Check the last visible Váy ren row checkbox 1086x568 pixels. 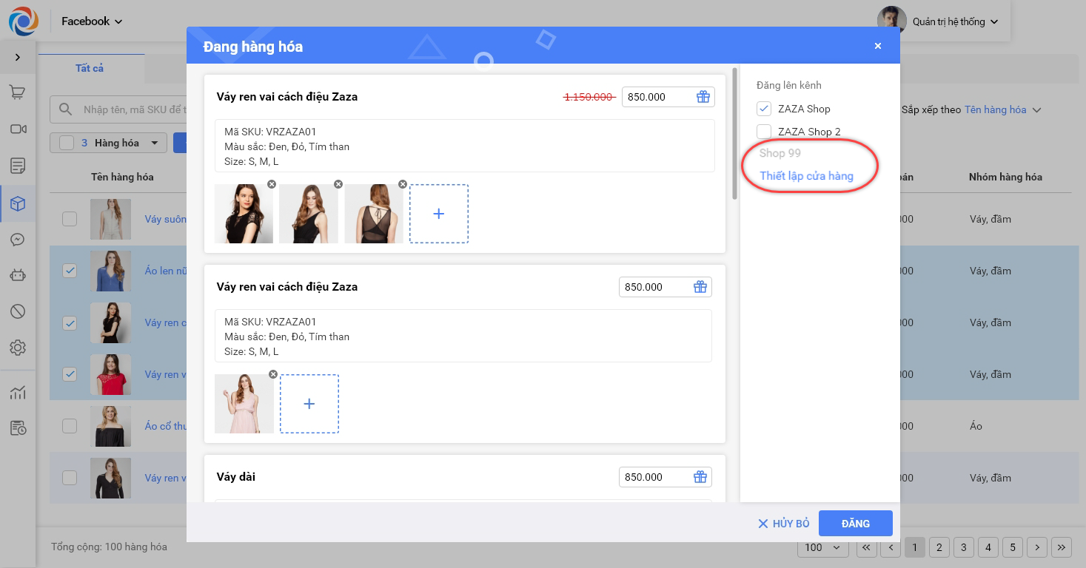pyautogui.click(x=70, y=478)
